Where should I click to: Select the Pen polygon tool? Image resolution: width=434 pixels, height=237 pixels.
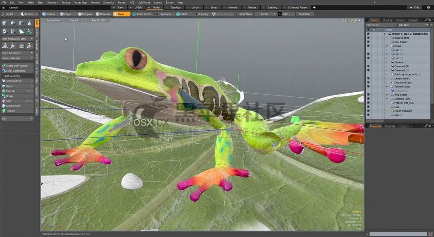21,32
